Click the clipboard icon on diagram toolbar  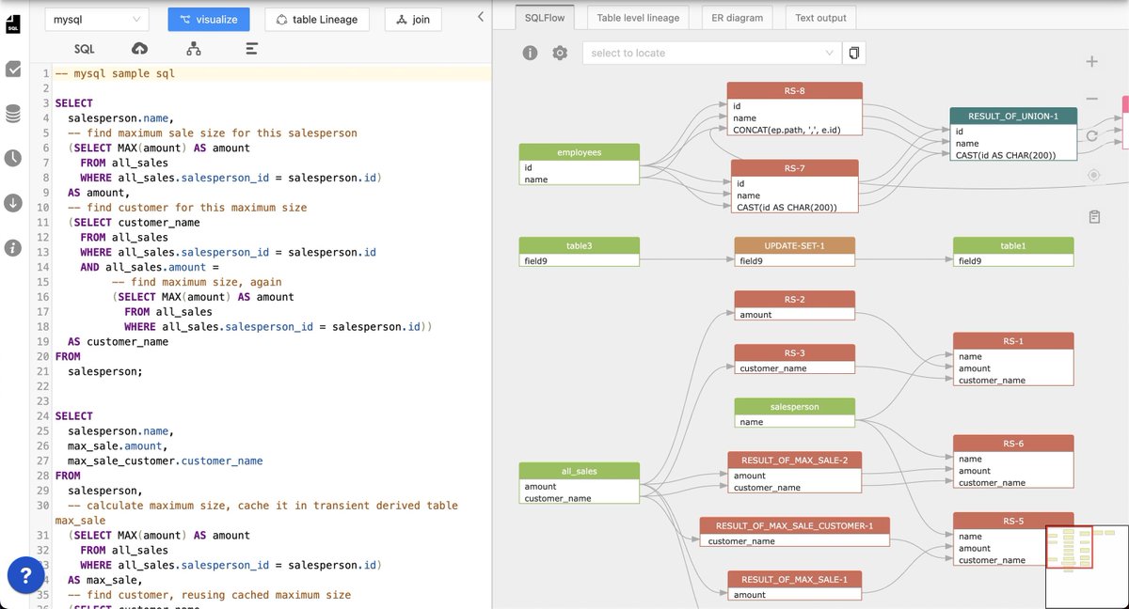[1094, 217]
